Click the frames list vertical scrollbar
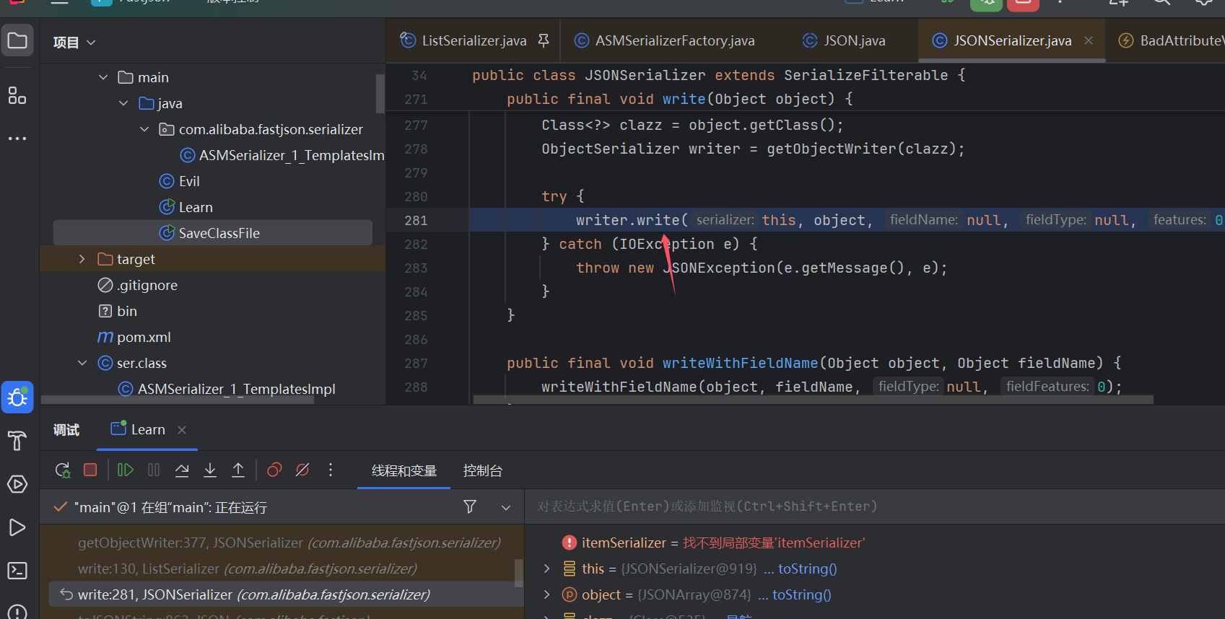1225x619 pixels. click(518, 573)
